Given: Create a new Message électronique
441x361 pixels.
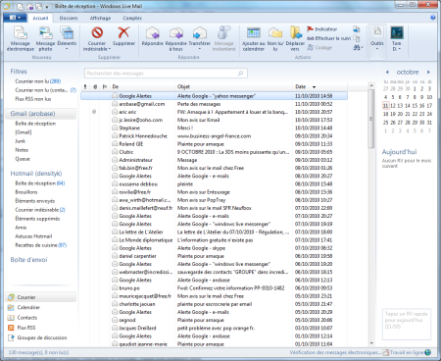Looking at the screenshot, I should click(21, 38).
